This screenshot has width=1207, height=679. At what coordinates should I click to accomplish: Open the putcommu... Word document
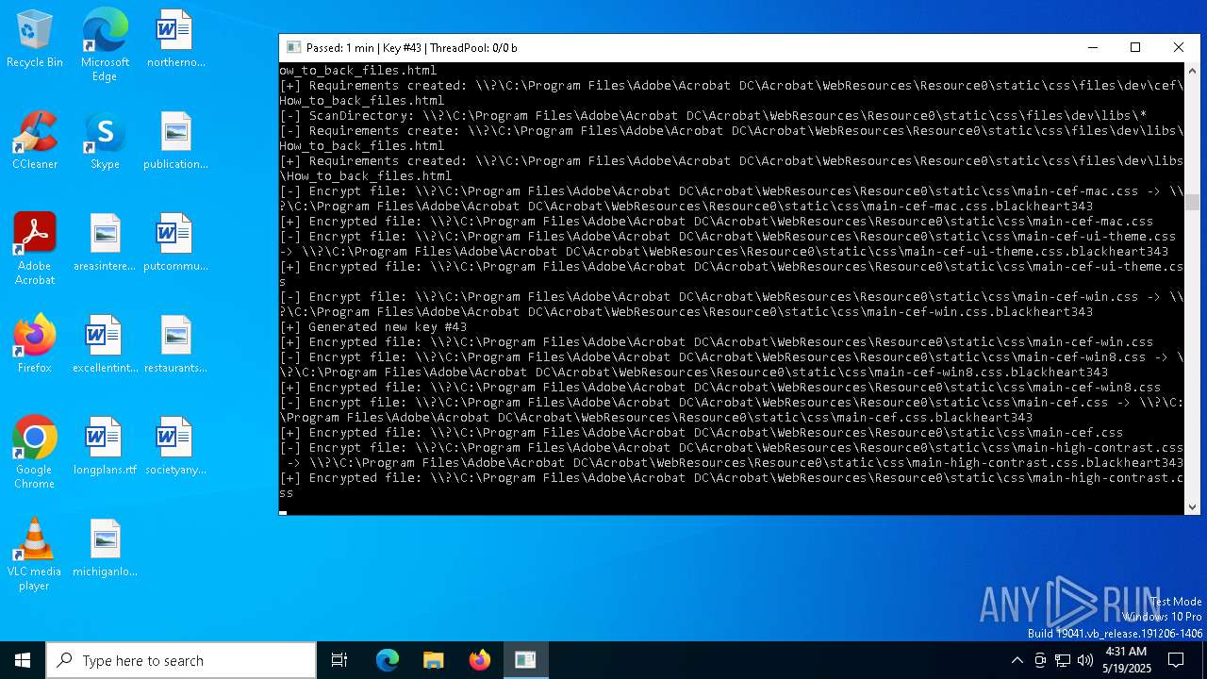[175, 243]
